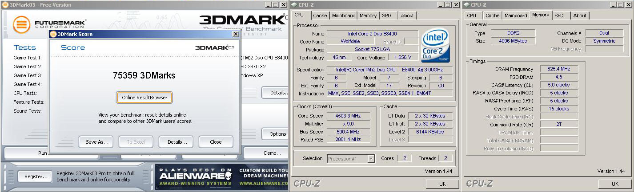Click the Alienware advertisement banner
The width and height of the screenshot is (634, 192).
[222, 176]
